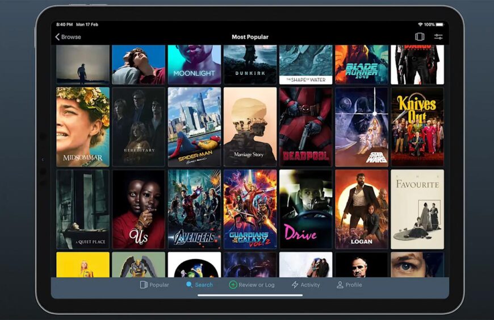Image resolution: width=494 pixels, height=320 pixels.
Task: Tap the battery indicator icon
Action: (440, 24)
